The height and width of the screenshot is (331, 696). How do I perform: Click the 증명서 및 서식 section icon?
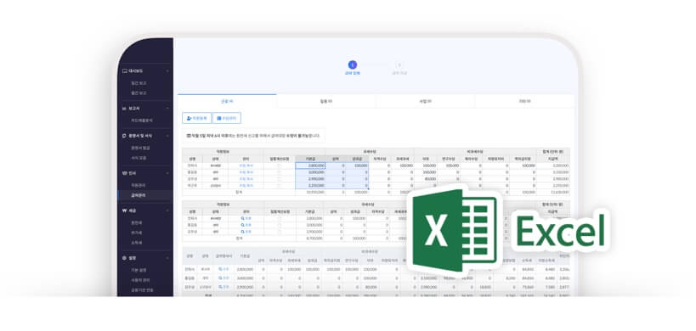tap(125, 136)
